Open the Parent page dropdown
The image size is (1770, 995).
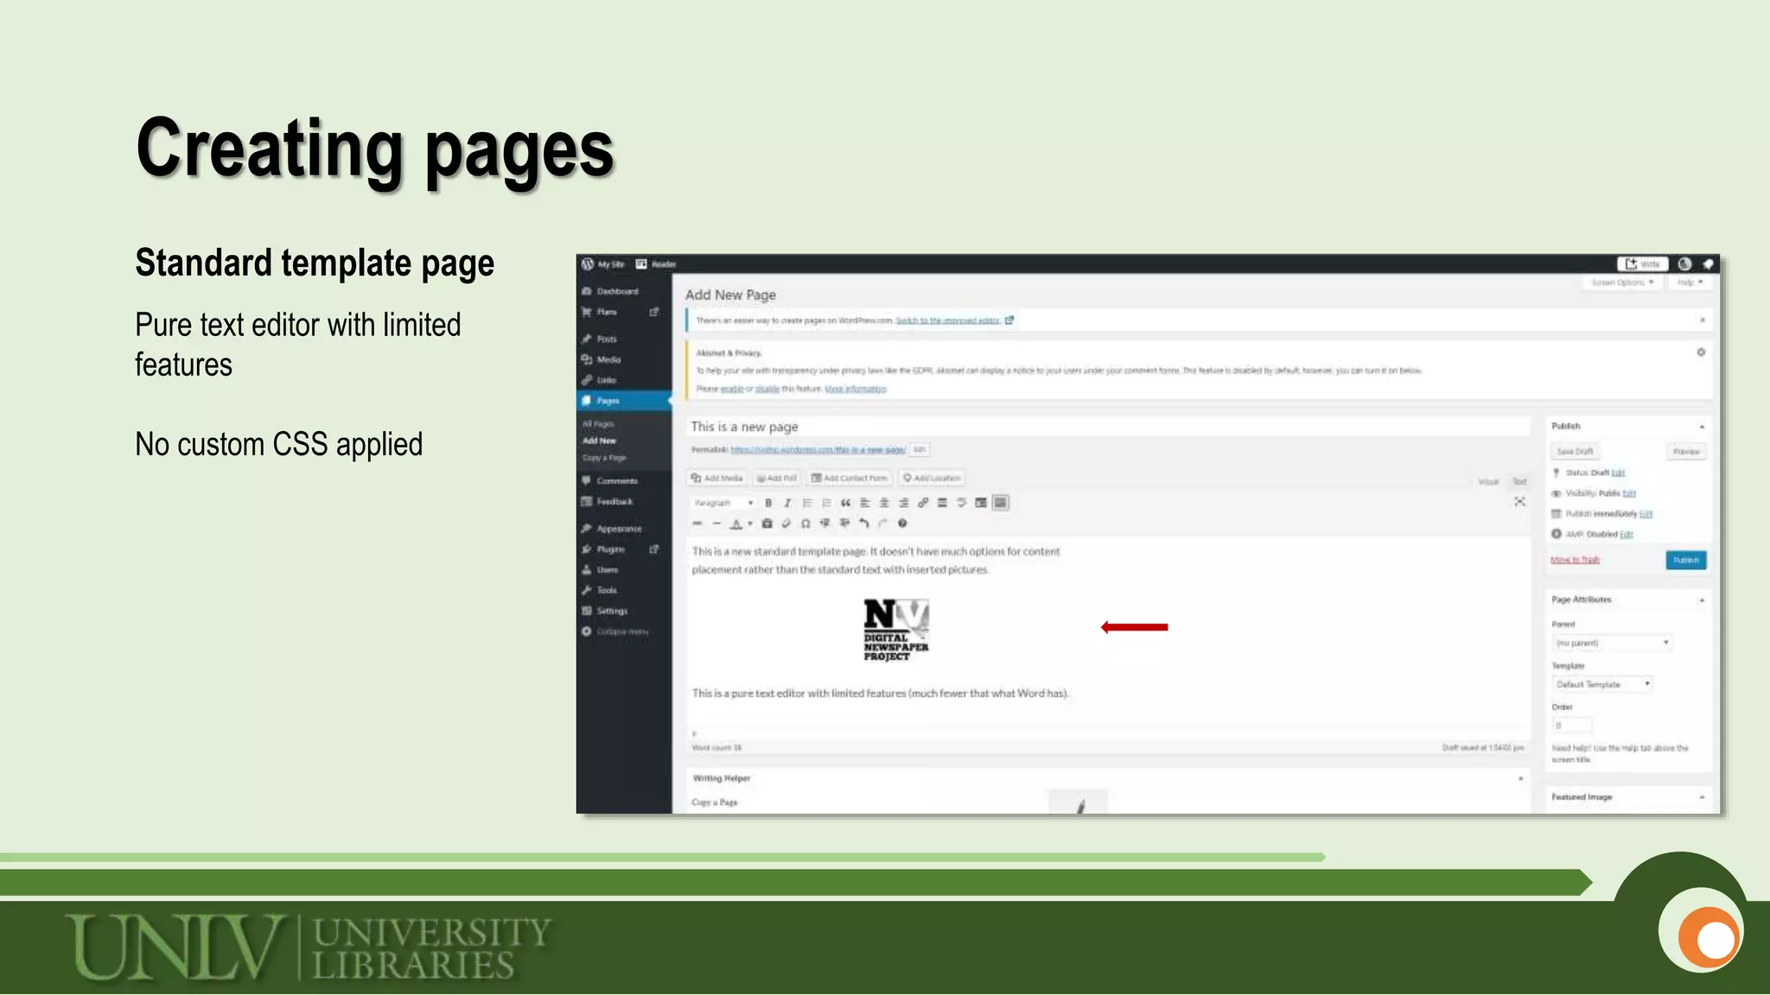[1612, 643]
